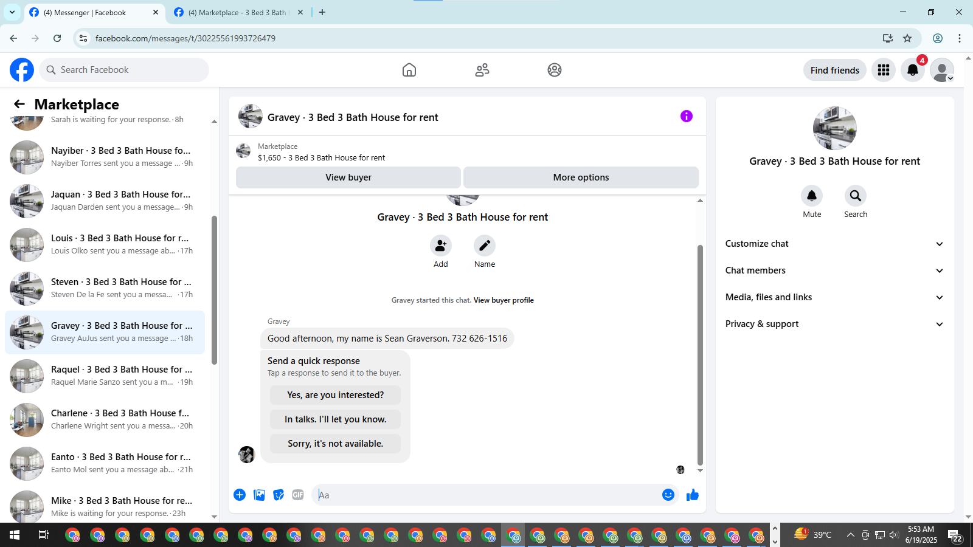
Task: Send a thumbs-up like
Action: coord(693,495)
